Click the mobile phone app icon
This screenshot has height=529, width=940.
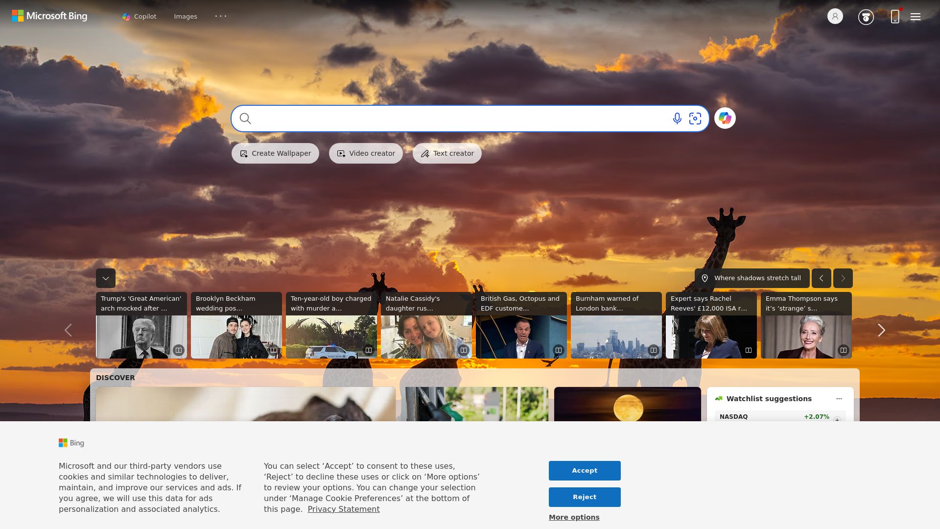pyautogui.click(x=895, y=17)
